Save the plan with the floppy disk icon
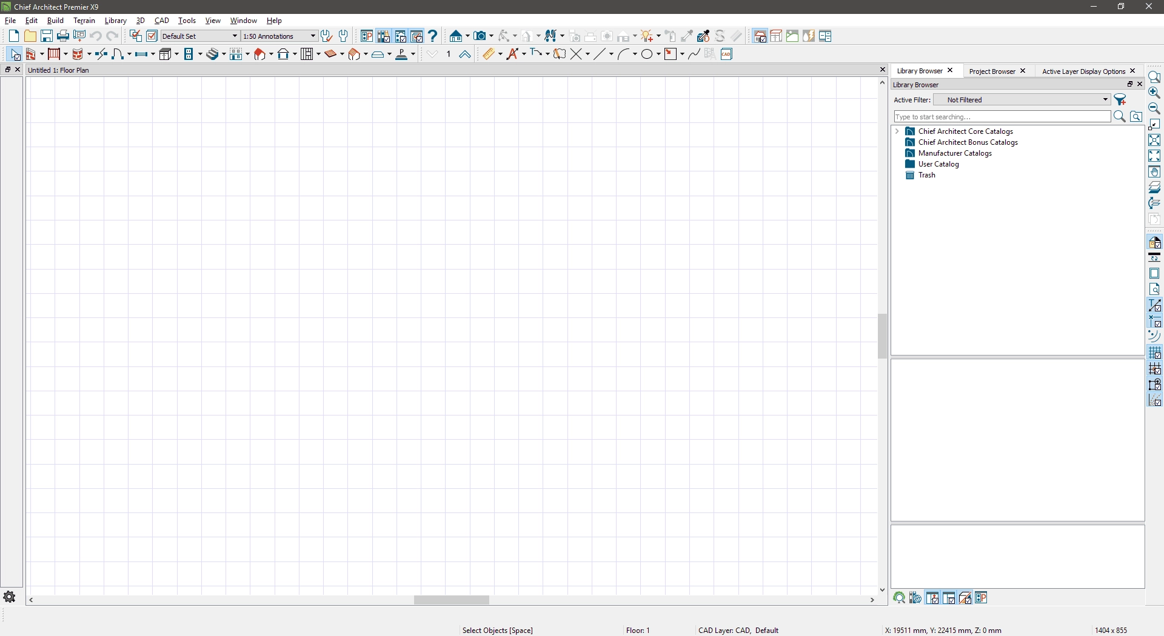The width and height of the screenshot is (1164, 636). pyautogui.click(x=46, y=36)
